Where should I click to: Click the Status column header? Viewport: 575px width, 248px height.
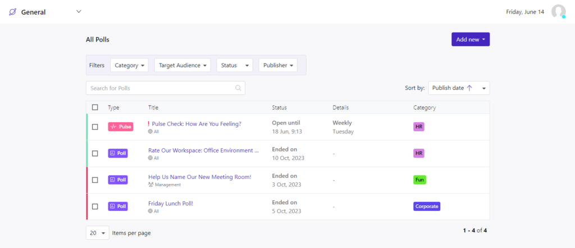coord(280,107)
